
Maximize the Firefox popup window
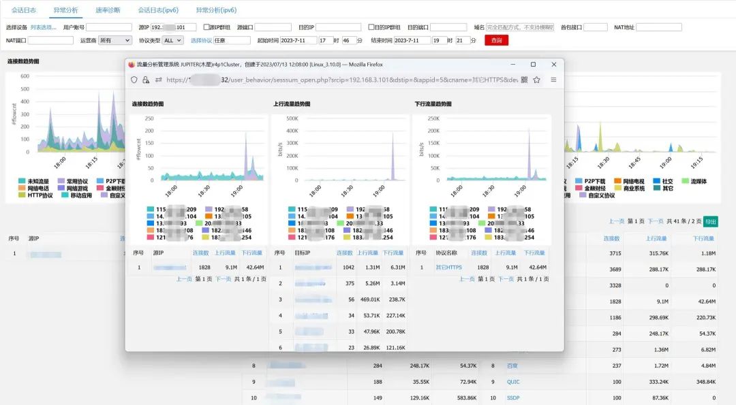(x=533, y=65)
